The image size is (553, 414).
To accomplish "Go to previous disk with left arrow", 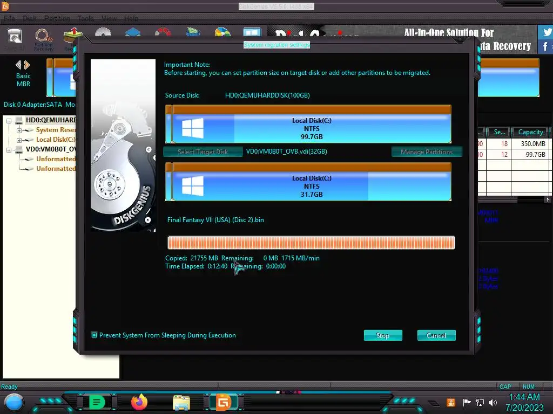I will (19, 65).
